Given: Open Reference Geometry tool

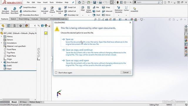Looking at the screenshot, I should [x=118, y=10].
